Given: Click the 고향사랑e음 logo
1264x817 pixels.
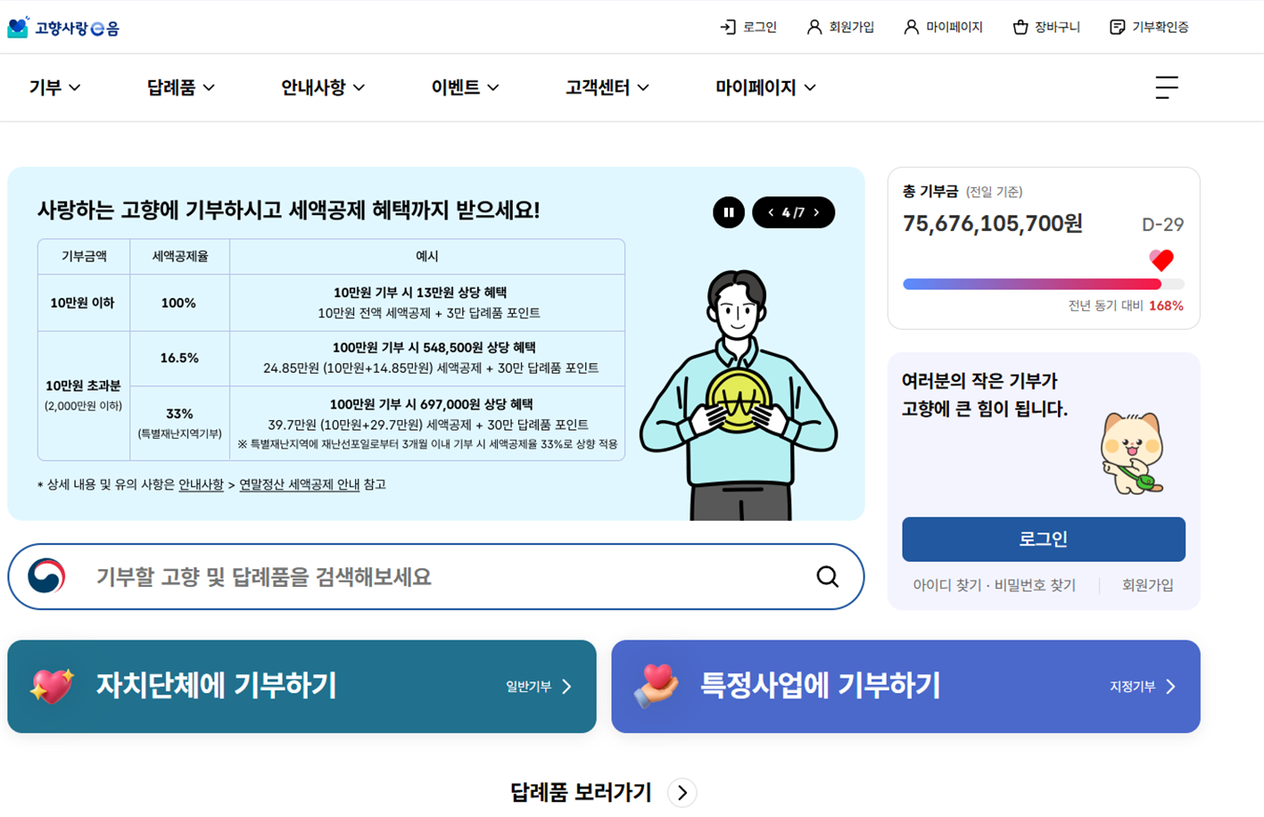Looking at the screenshot, I should [63, 28].
